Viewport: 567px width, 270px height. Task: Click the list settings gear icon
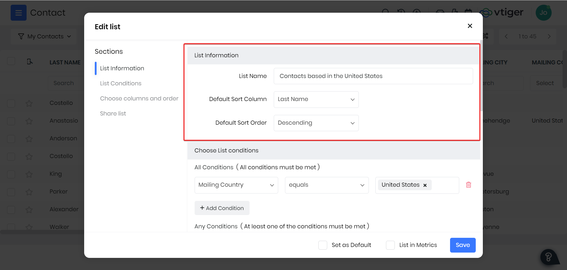[485, 36]
